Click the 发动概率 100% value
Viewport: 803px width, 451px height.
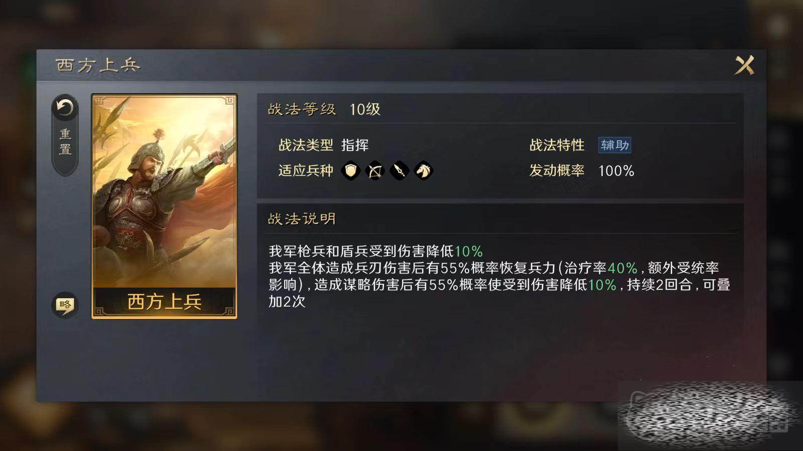pyautogui.click(x=616, y=171)
